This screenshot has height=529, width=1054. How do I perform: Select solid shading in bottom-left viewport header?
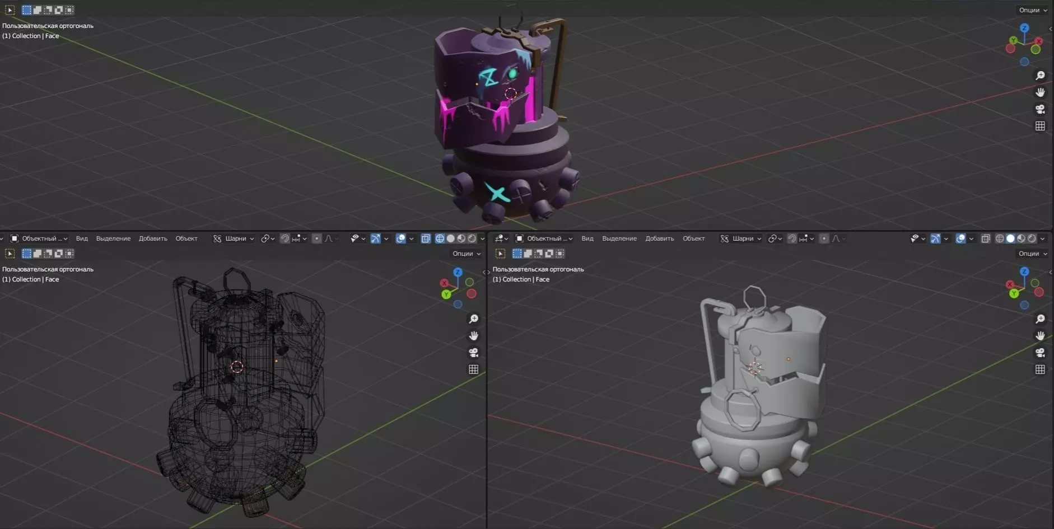(x=451, y=238)
